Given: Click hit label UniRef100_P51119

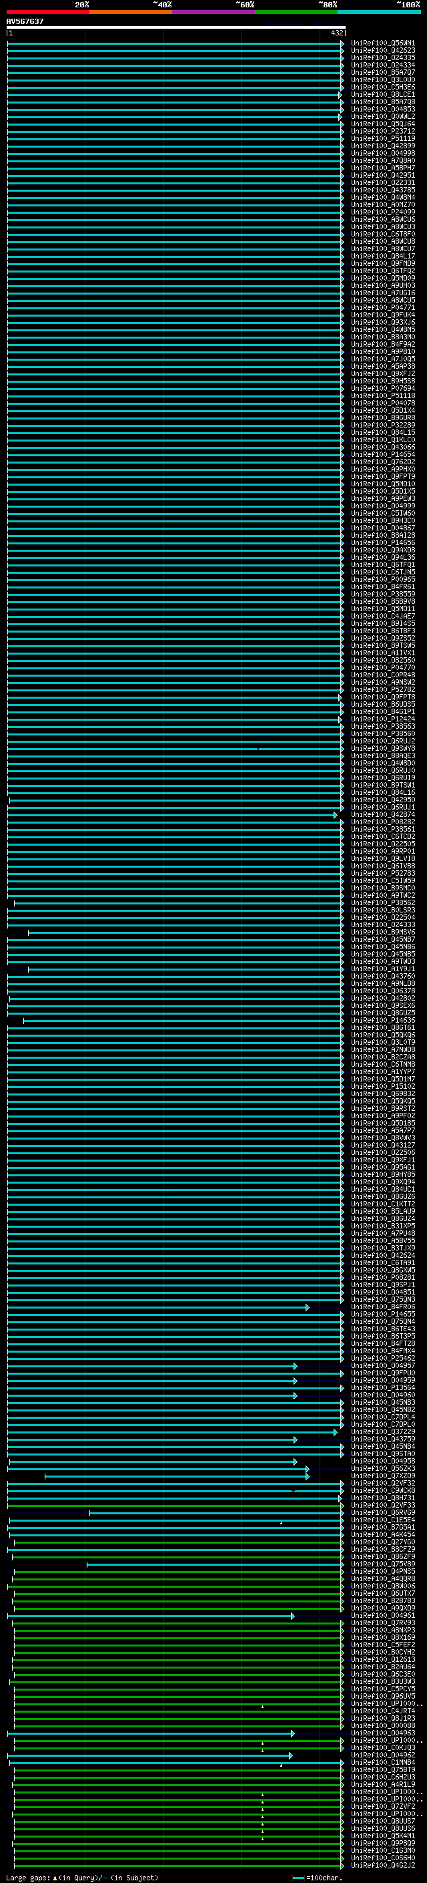Looking at the screenshot, I should [383, 138].
